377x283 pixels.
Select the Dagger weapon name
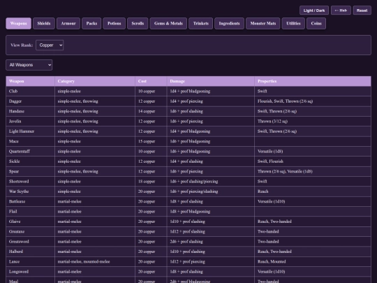tap(15, 101)
